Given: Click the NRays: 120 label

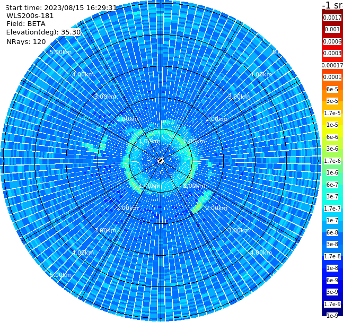Looking at the screenshot, I should pos(26,41).
